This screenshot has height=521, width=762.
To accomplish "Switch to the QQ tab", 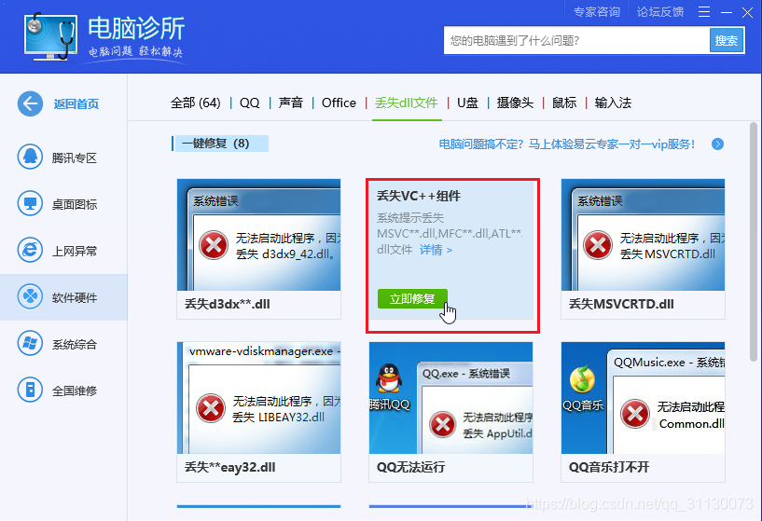I will (249, 103).
